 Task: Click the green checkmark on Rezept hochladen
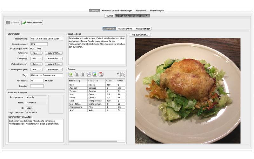coord(24,23)
